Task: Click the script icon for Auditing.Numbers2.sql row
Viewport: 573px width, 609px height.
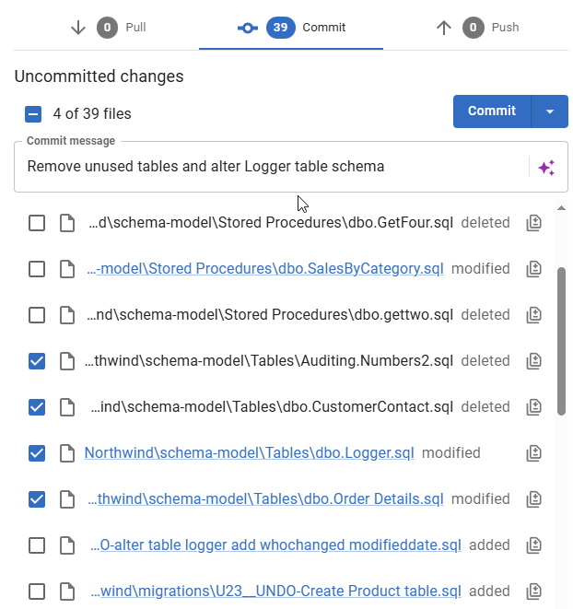Action: (x=533, y=361)
